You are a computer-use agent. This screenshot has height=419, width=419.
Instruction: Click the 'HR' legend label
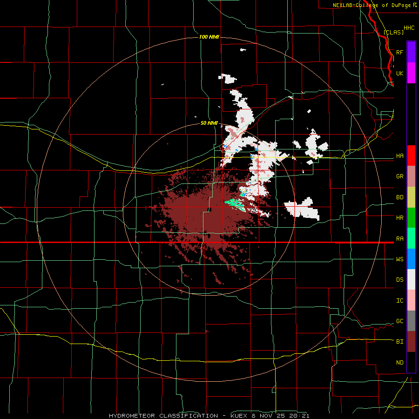click(399, 218)
